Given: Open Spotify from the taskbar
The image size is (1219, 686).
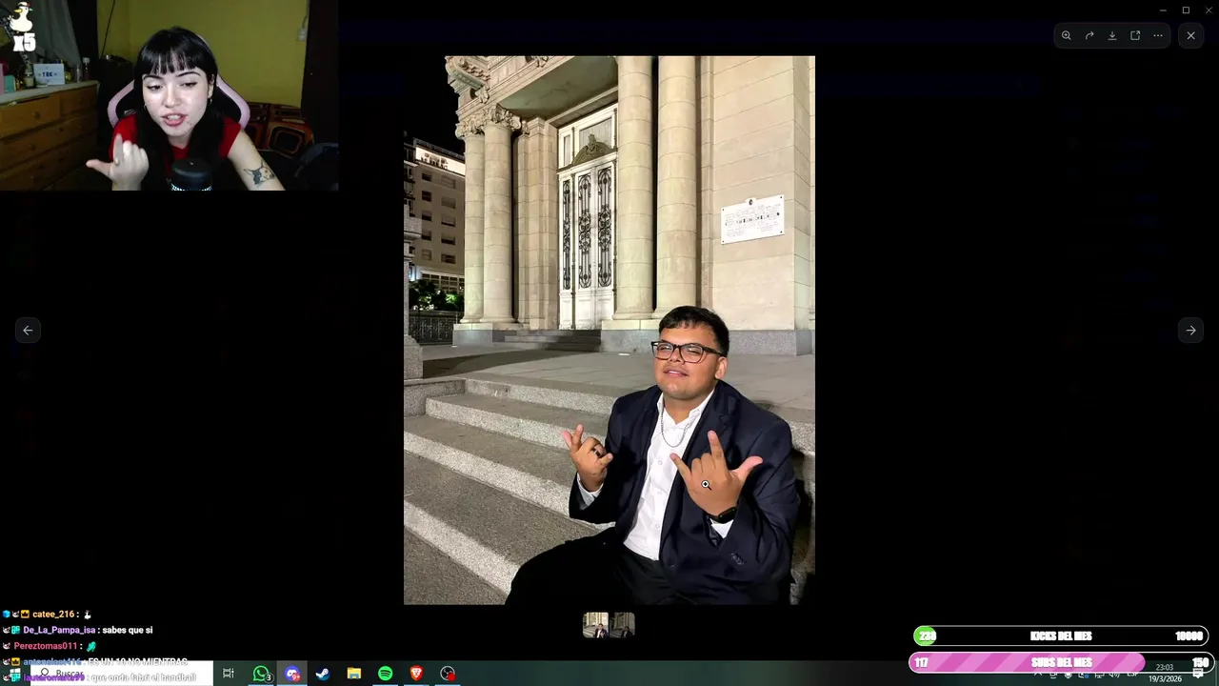Looking at the screenshot, I should coord(385,674).
